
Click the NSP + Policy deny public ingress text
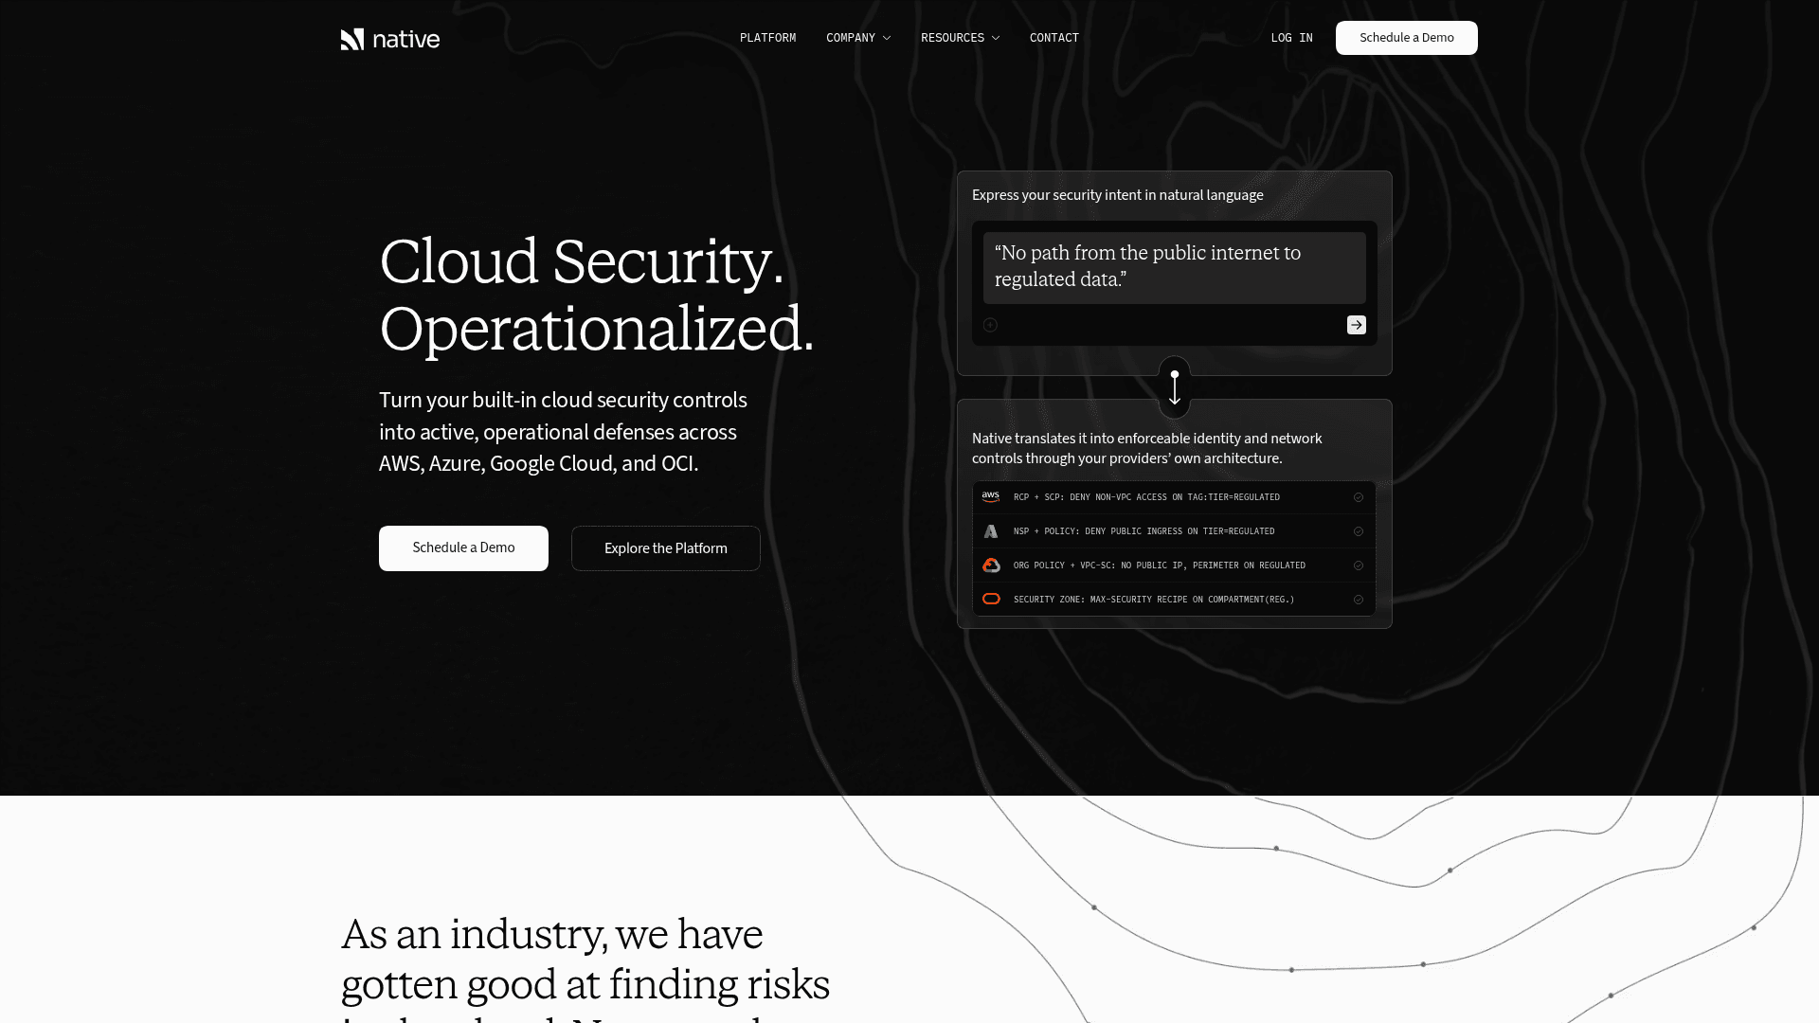[1144, 531]
